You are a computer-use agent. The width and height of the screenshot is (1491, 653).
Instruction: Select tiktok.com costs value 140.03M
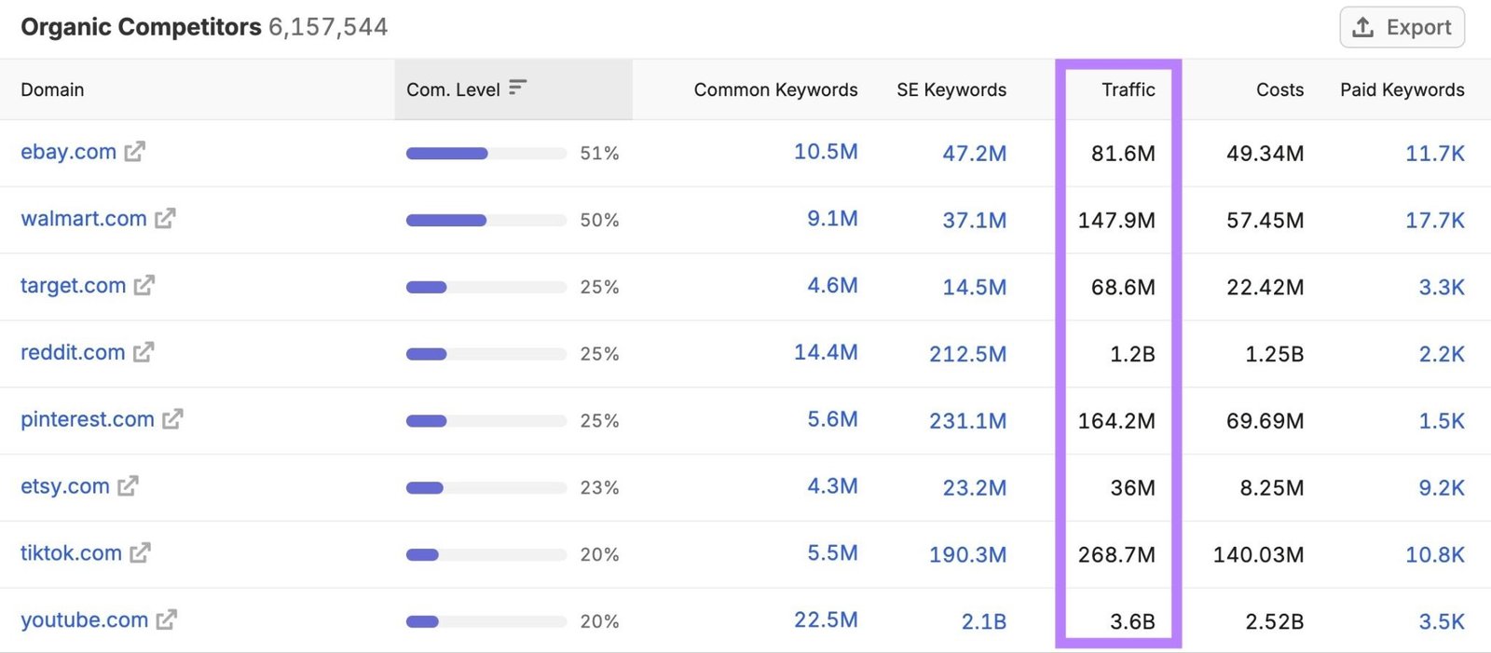point(1258,555)
